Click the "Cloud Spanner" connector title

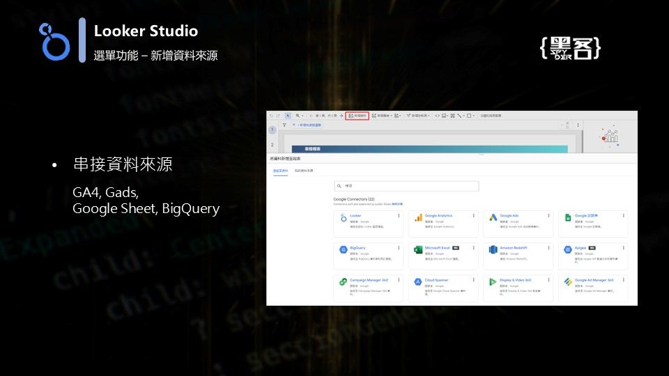tap(436, 280)
